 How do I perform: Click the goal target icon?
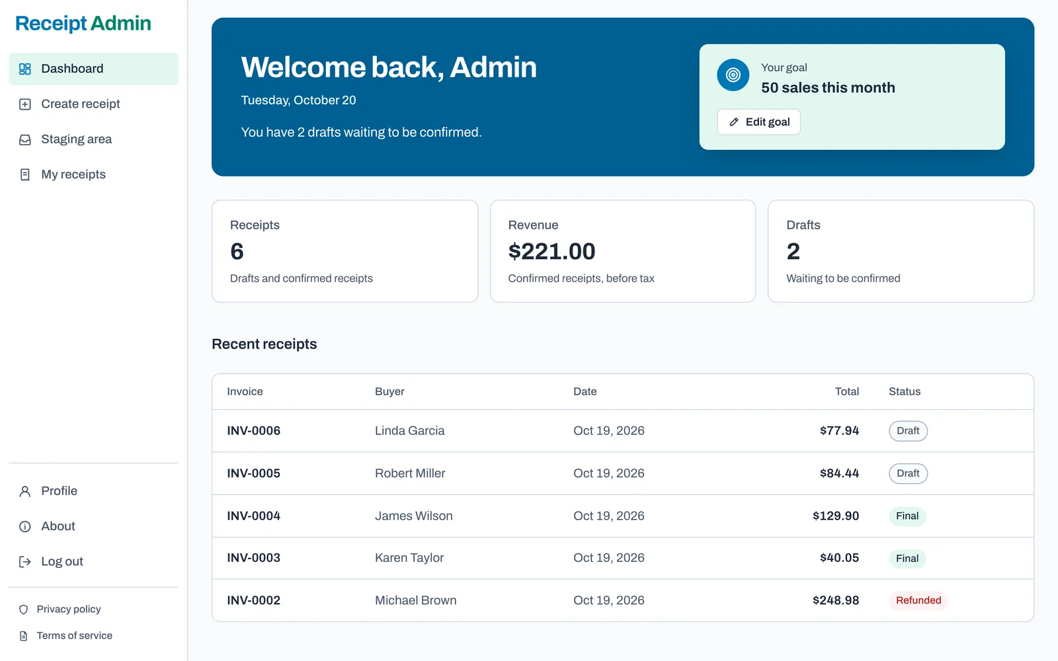[733, 75]
